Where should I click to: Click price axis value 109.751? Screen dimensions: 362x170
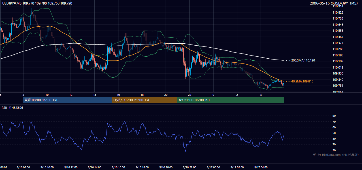pyautogui.click(x=338, y=86)
